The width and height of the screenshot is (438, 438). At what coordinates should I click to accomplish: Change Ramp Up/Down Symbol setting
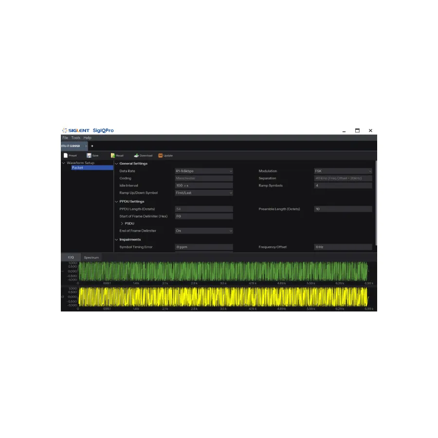point(203,192)
